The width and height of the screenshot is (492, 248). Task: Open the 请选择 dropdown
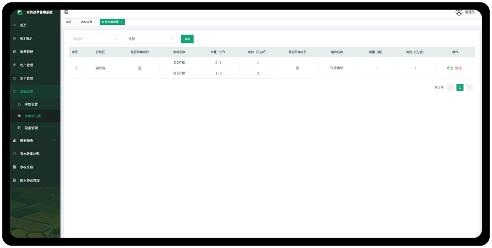(94, 39)
